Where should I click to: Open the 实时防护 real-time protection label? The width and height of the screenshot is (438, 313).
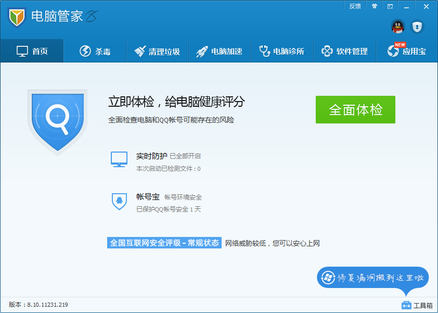click(x=152, y=156)
